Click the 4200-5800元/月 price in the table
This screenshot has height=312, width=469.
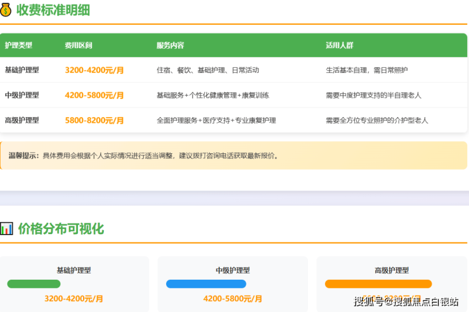point(94,95)
